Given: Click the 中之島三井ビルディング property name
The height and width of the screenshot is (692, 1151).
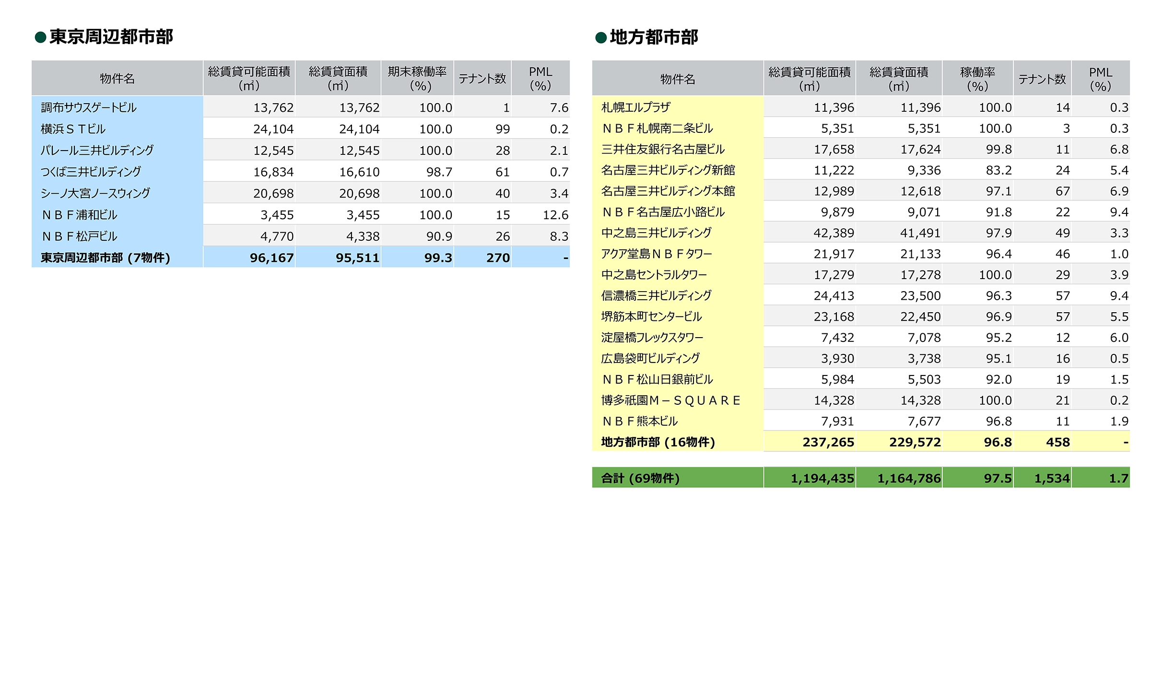Looking at the screenshot, I should [x=657, y=233].
